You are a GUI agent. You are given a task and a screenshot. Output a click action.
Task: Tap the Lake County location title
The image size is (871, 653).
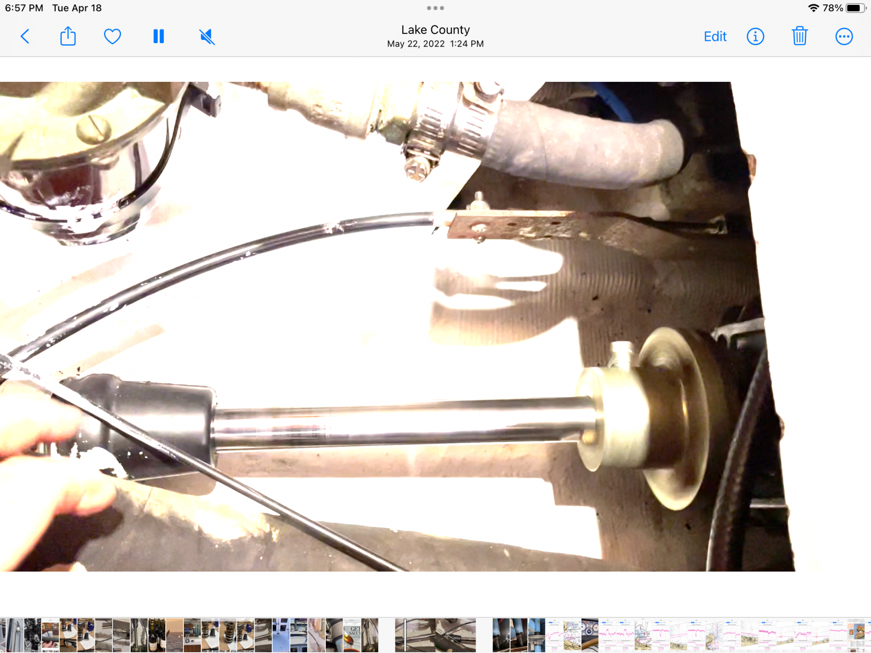point(435,30)
